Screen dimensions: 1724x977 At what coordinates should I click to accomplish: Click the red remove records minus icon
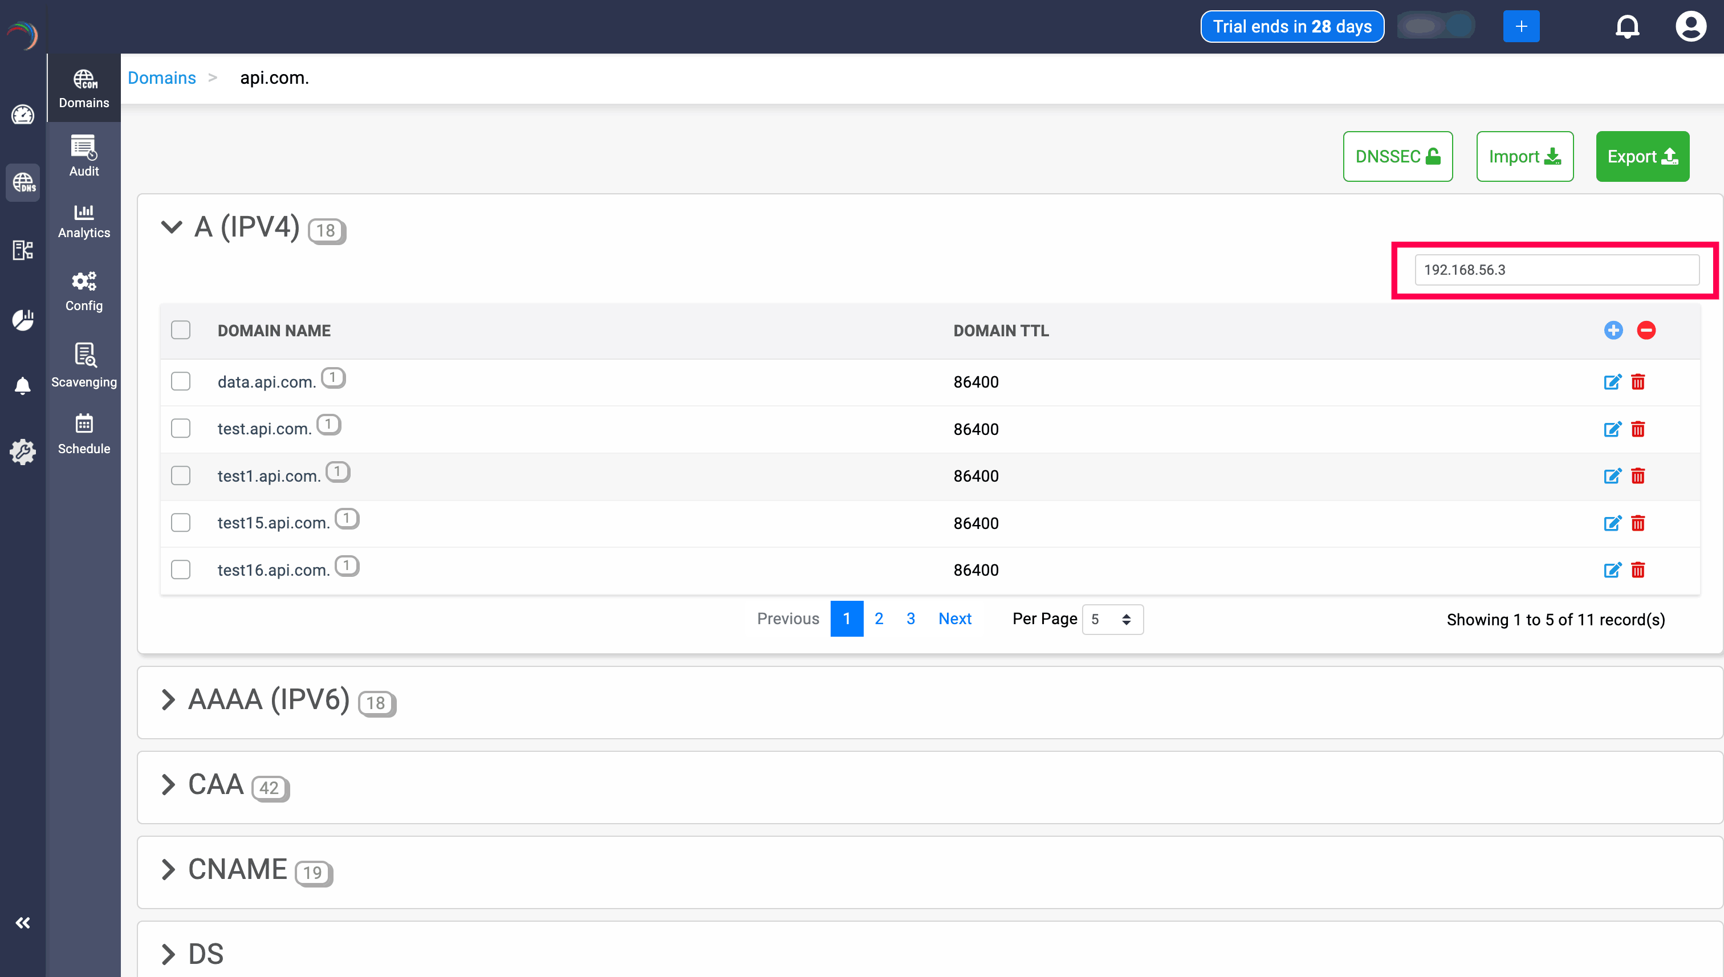(x=1645, y=330)
